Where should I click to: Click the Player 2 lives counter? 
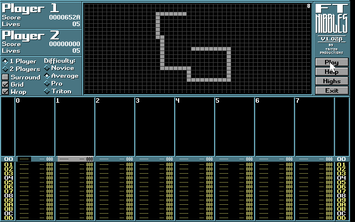(x=76, y=51)
